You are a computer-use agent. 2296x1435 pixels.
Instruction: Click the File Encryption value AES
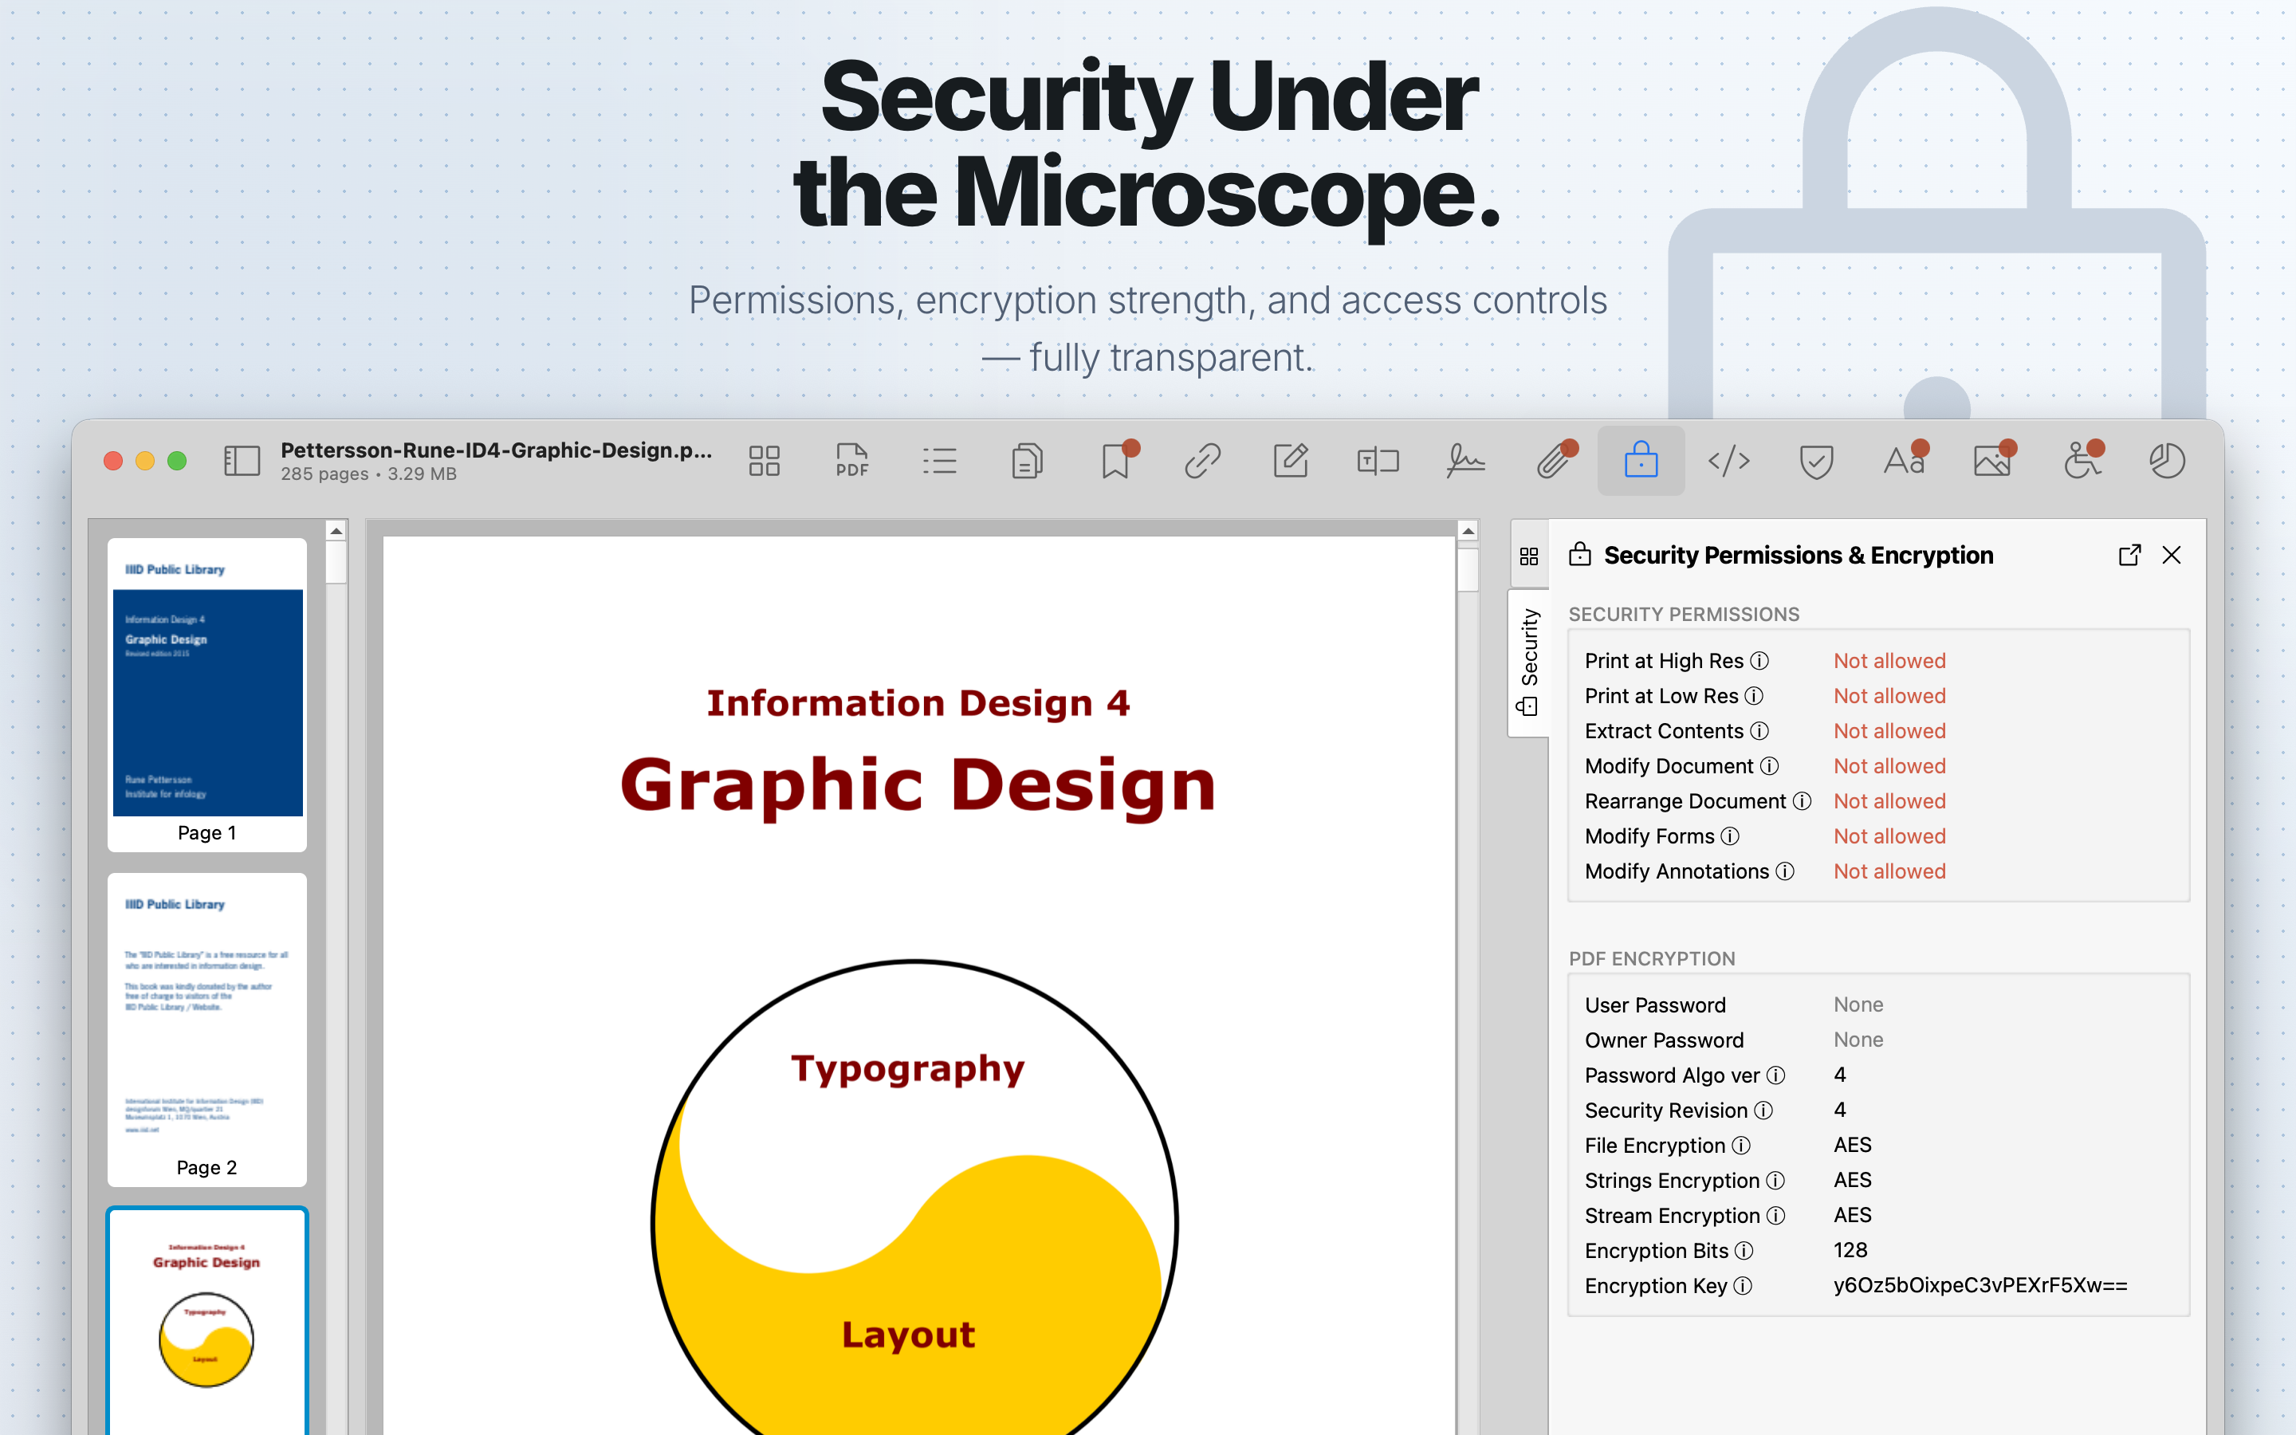pyautogui.click(x=1852, y=1145)
